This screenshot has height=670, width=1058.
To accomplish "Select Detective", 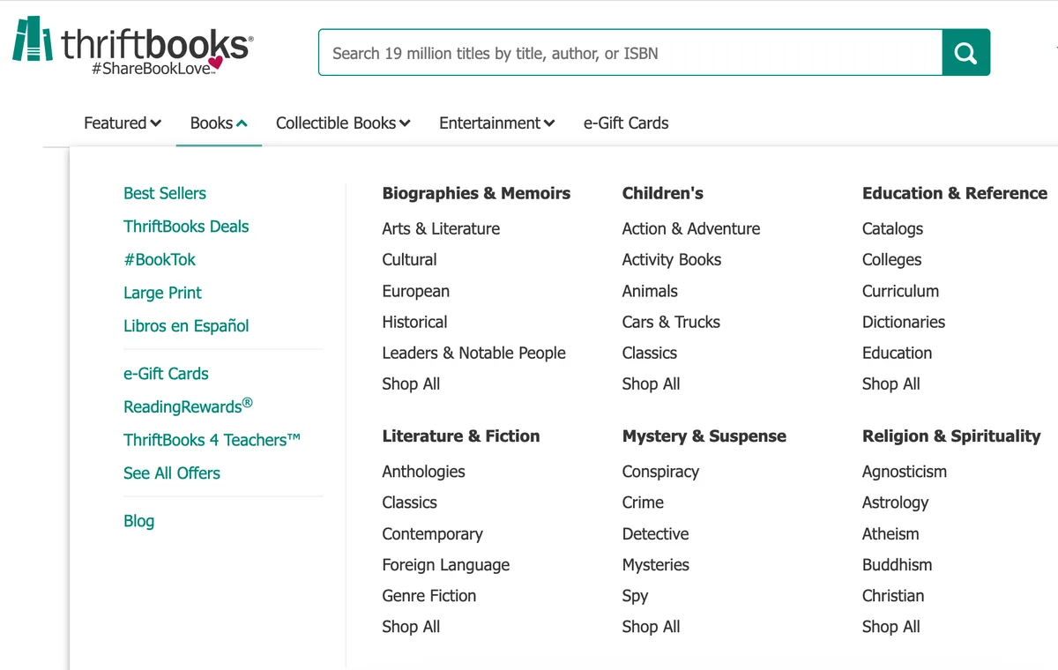I will [x=655, y=534].
